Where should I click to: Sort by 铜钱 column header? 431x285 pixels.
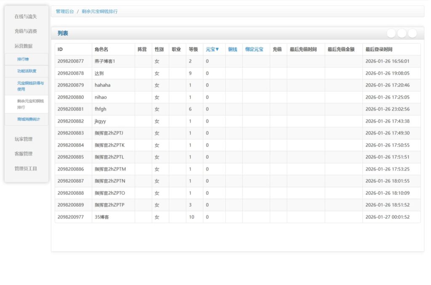[x=233, y=49]
